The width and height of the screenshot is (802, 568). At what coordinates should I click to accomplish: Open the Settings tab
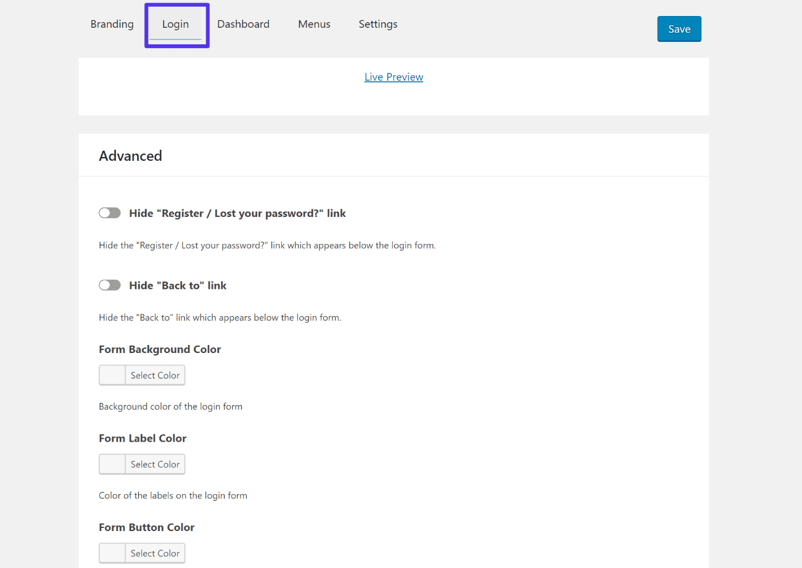click(378, 24)
